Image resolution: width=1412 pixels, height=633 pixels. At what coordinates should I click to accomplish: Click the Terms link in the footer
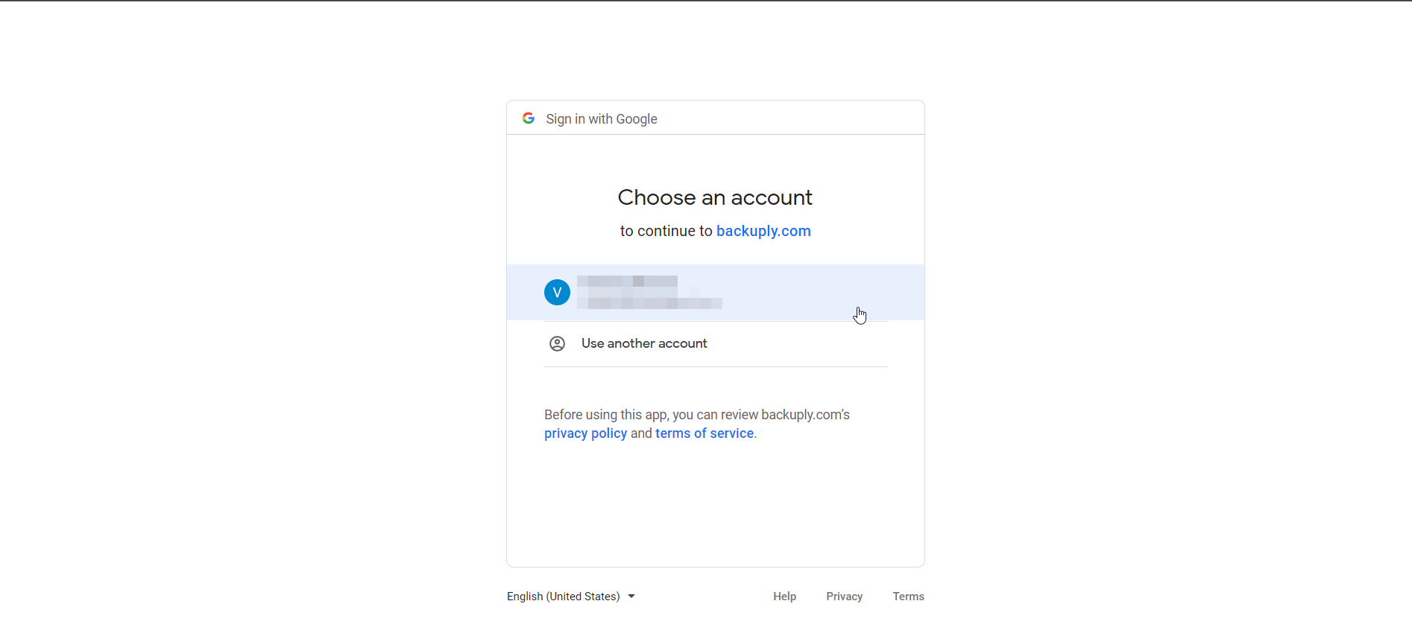pyautogui.click(x=908, y=596)
